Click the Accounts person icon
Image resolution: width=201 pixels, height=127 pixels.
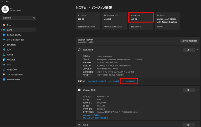[x=4, y=55]
